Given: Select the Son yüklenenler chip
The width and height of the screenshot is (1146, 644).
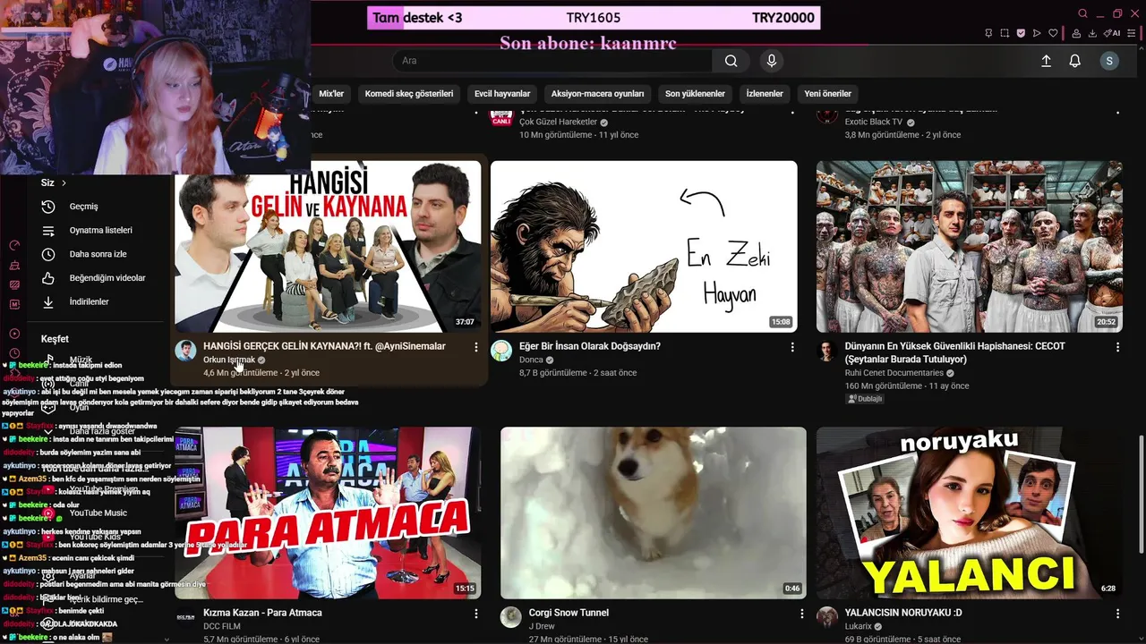Looking at the screenshot, I should [x=695, y=94].
